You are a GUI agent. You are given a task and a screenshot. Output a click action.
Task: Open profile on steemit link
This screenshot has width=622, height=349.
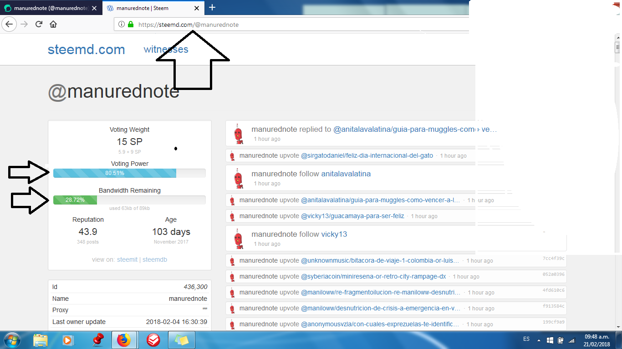click(x=127, y=259)
